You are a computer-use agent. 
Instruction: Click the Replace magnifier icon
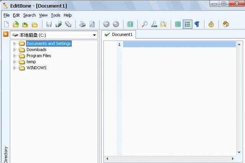pyautogui.click(x=154, y=24)
